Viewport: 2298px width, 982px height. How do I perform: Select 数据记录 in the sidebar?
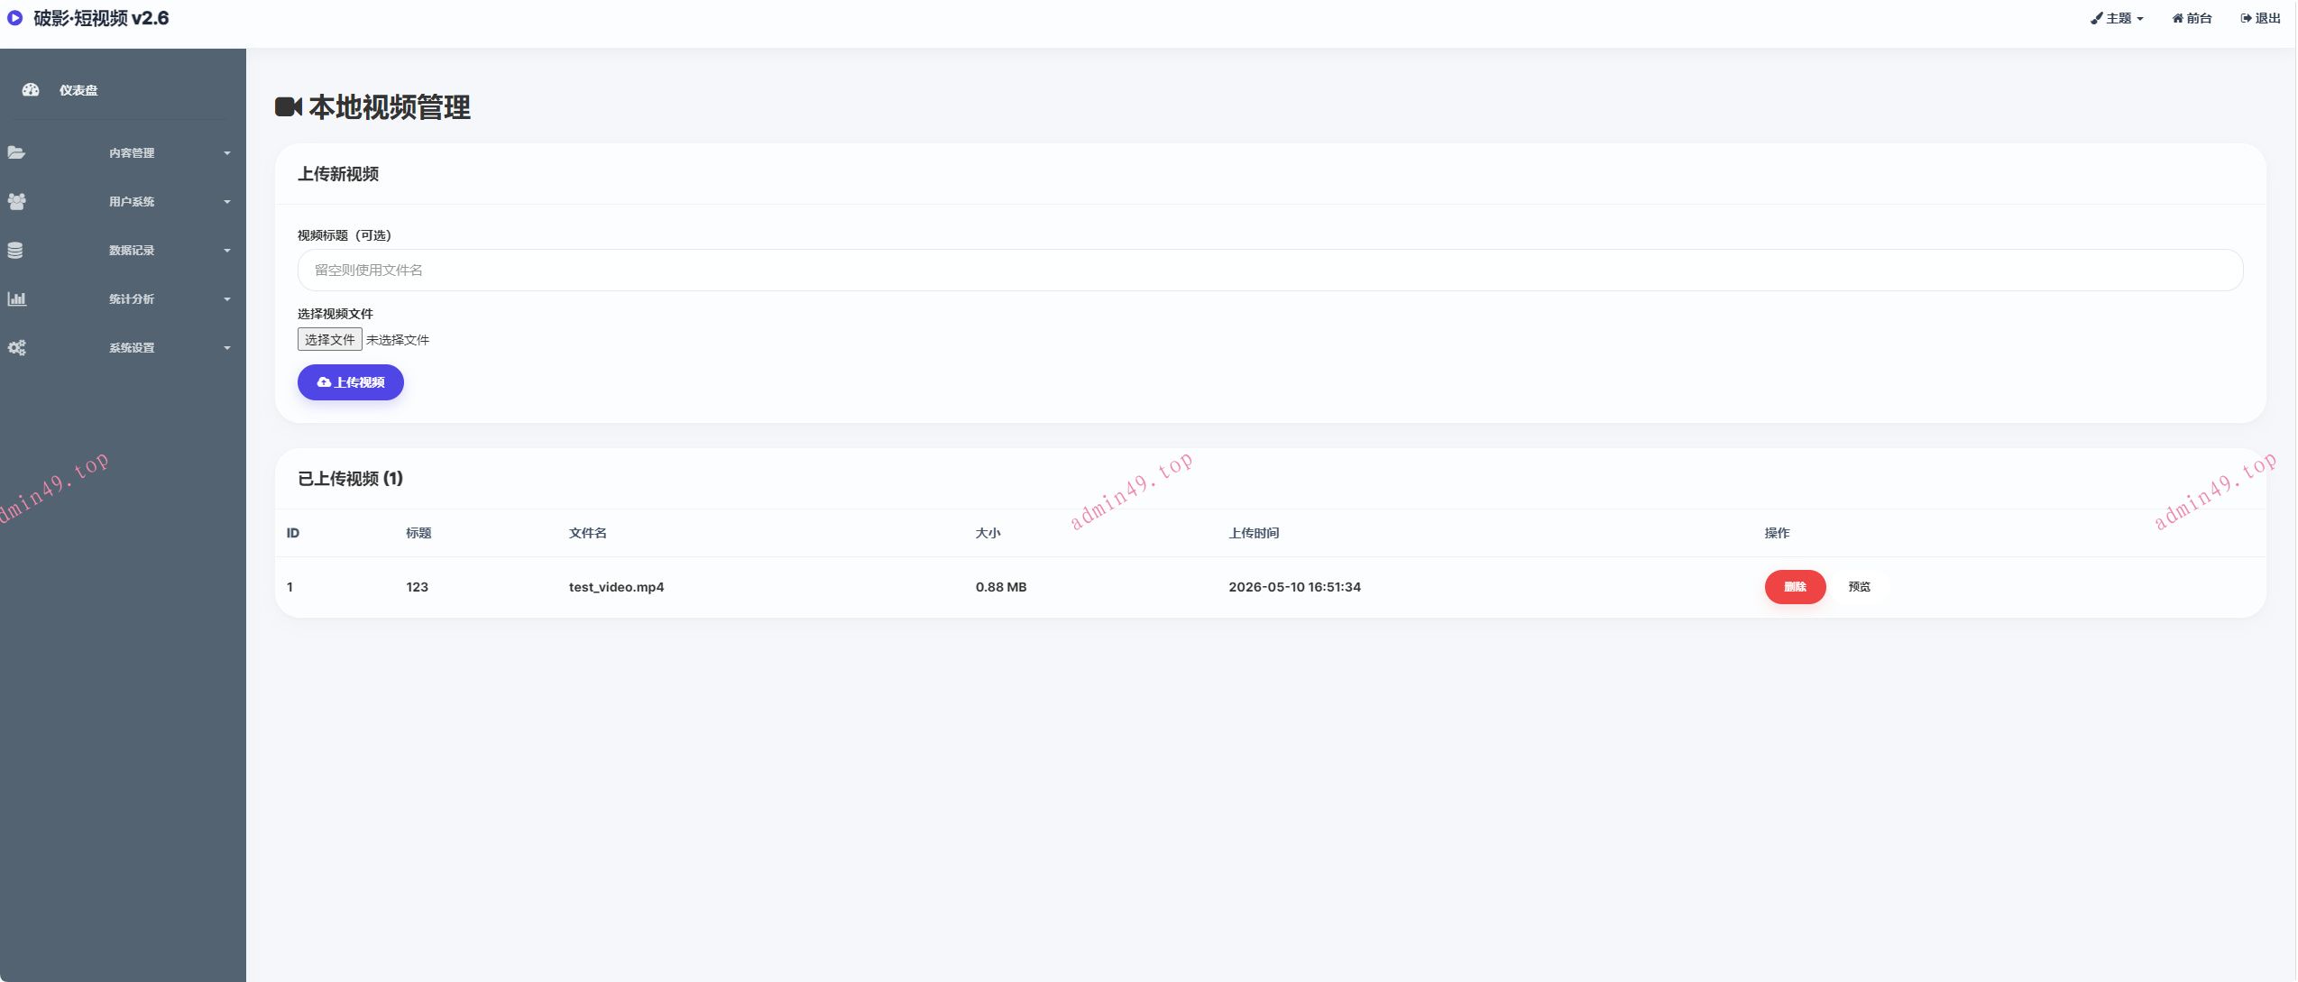click(132, 251)
